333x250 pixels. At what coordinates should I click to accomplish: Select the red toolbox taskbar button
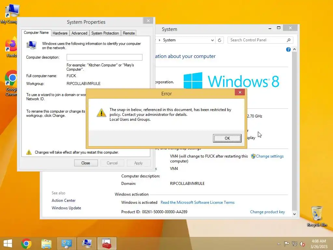click(107, 243)
